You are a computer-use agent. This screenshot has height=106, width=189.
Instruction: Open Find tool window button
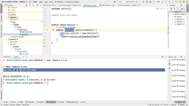pyautogui.click(x=13, y=102)
